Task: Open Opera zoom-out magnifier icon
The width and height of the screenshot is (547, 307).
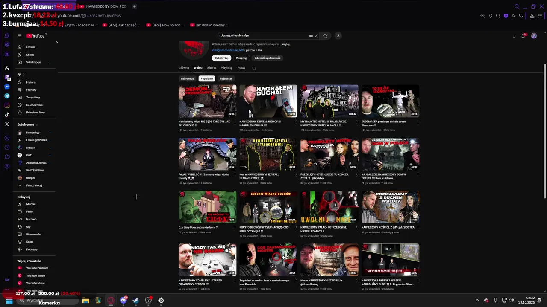Action: coord(482,16)
